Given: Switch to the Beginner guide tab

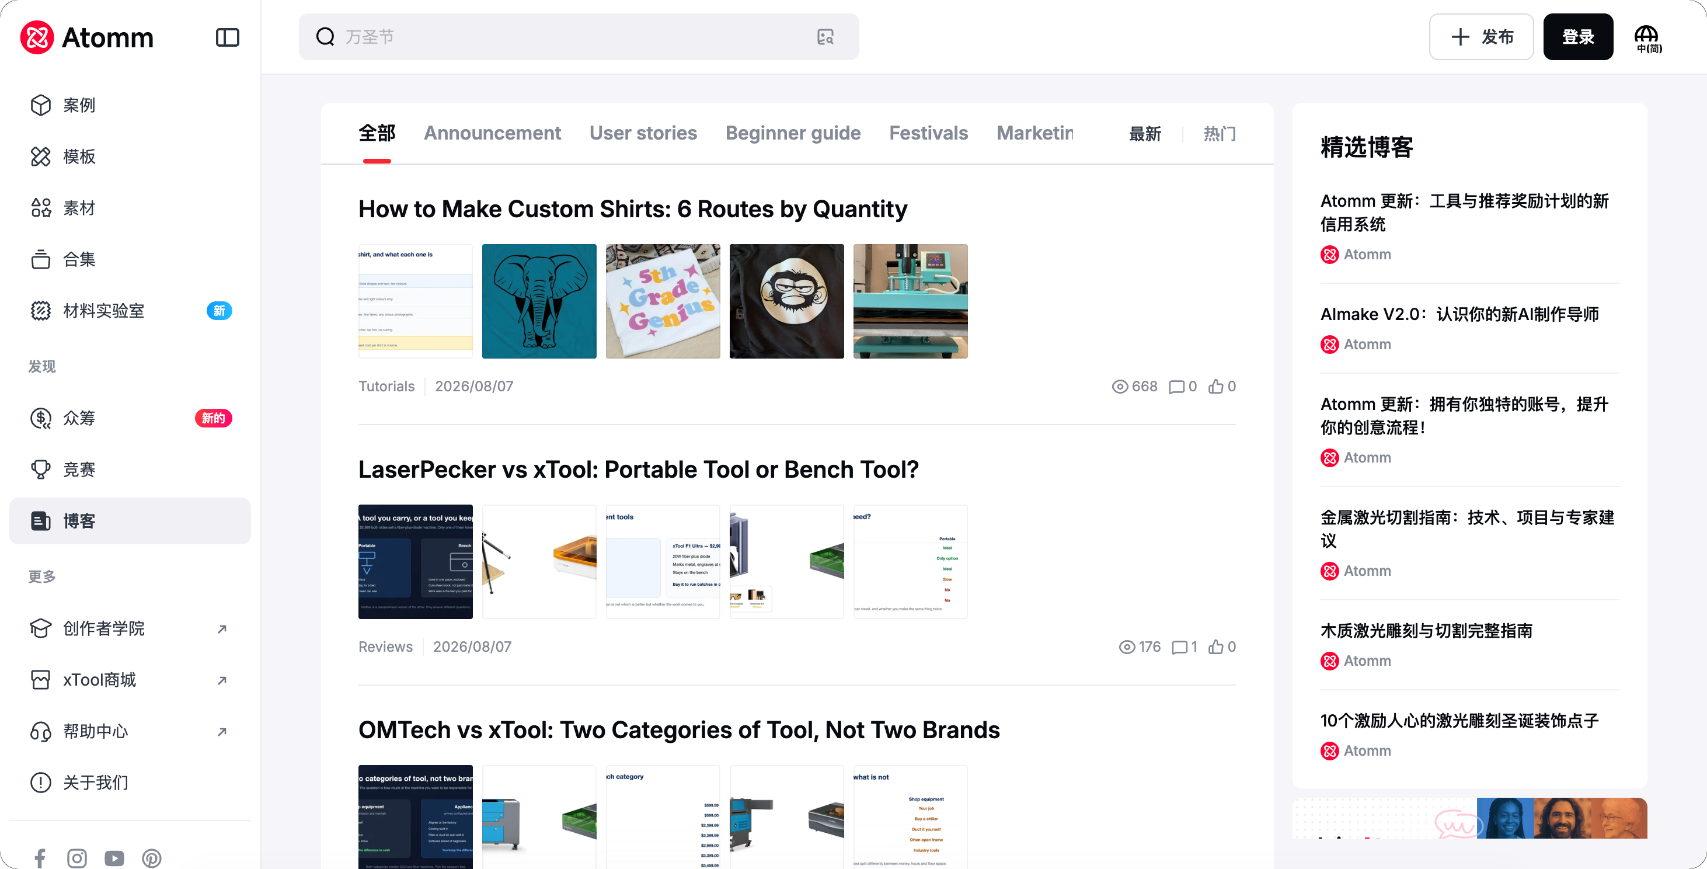Looking at the screenshot, I should [x=793, y=133].
